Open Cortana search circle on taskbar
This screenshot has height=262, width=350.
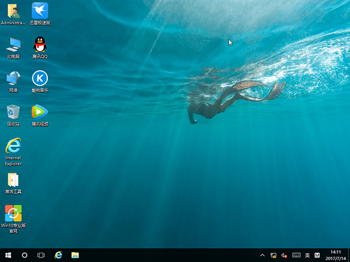[x=24, y=255]
